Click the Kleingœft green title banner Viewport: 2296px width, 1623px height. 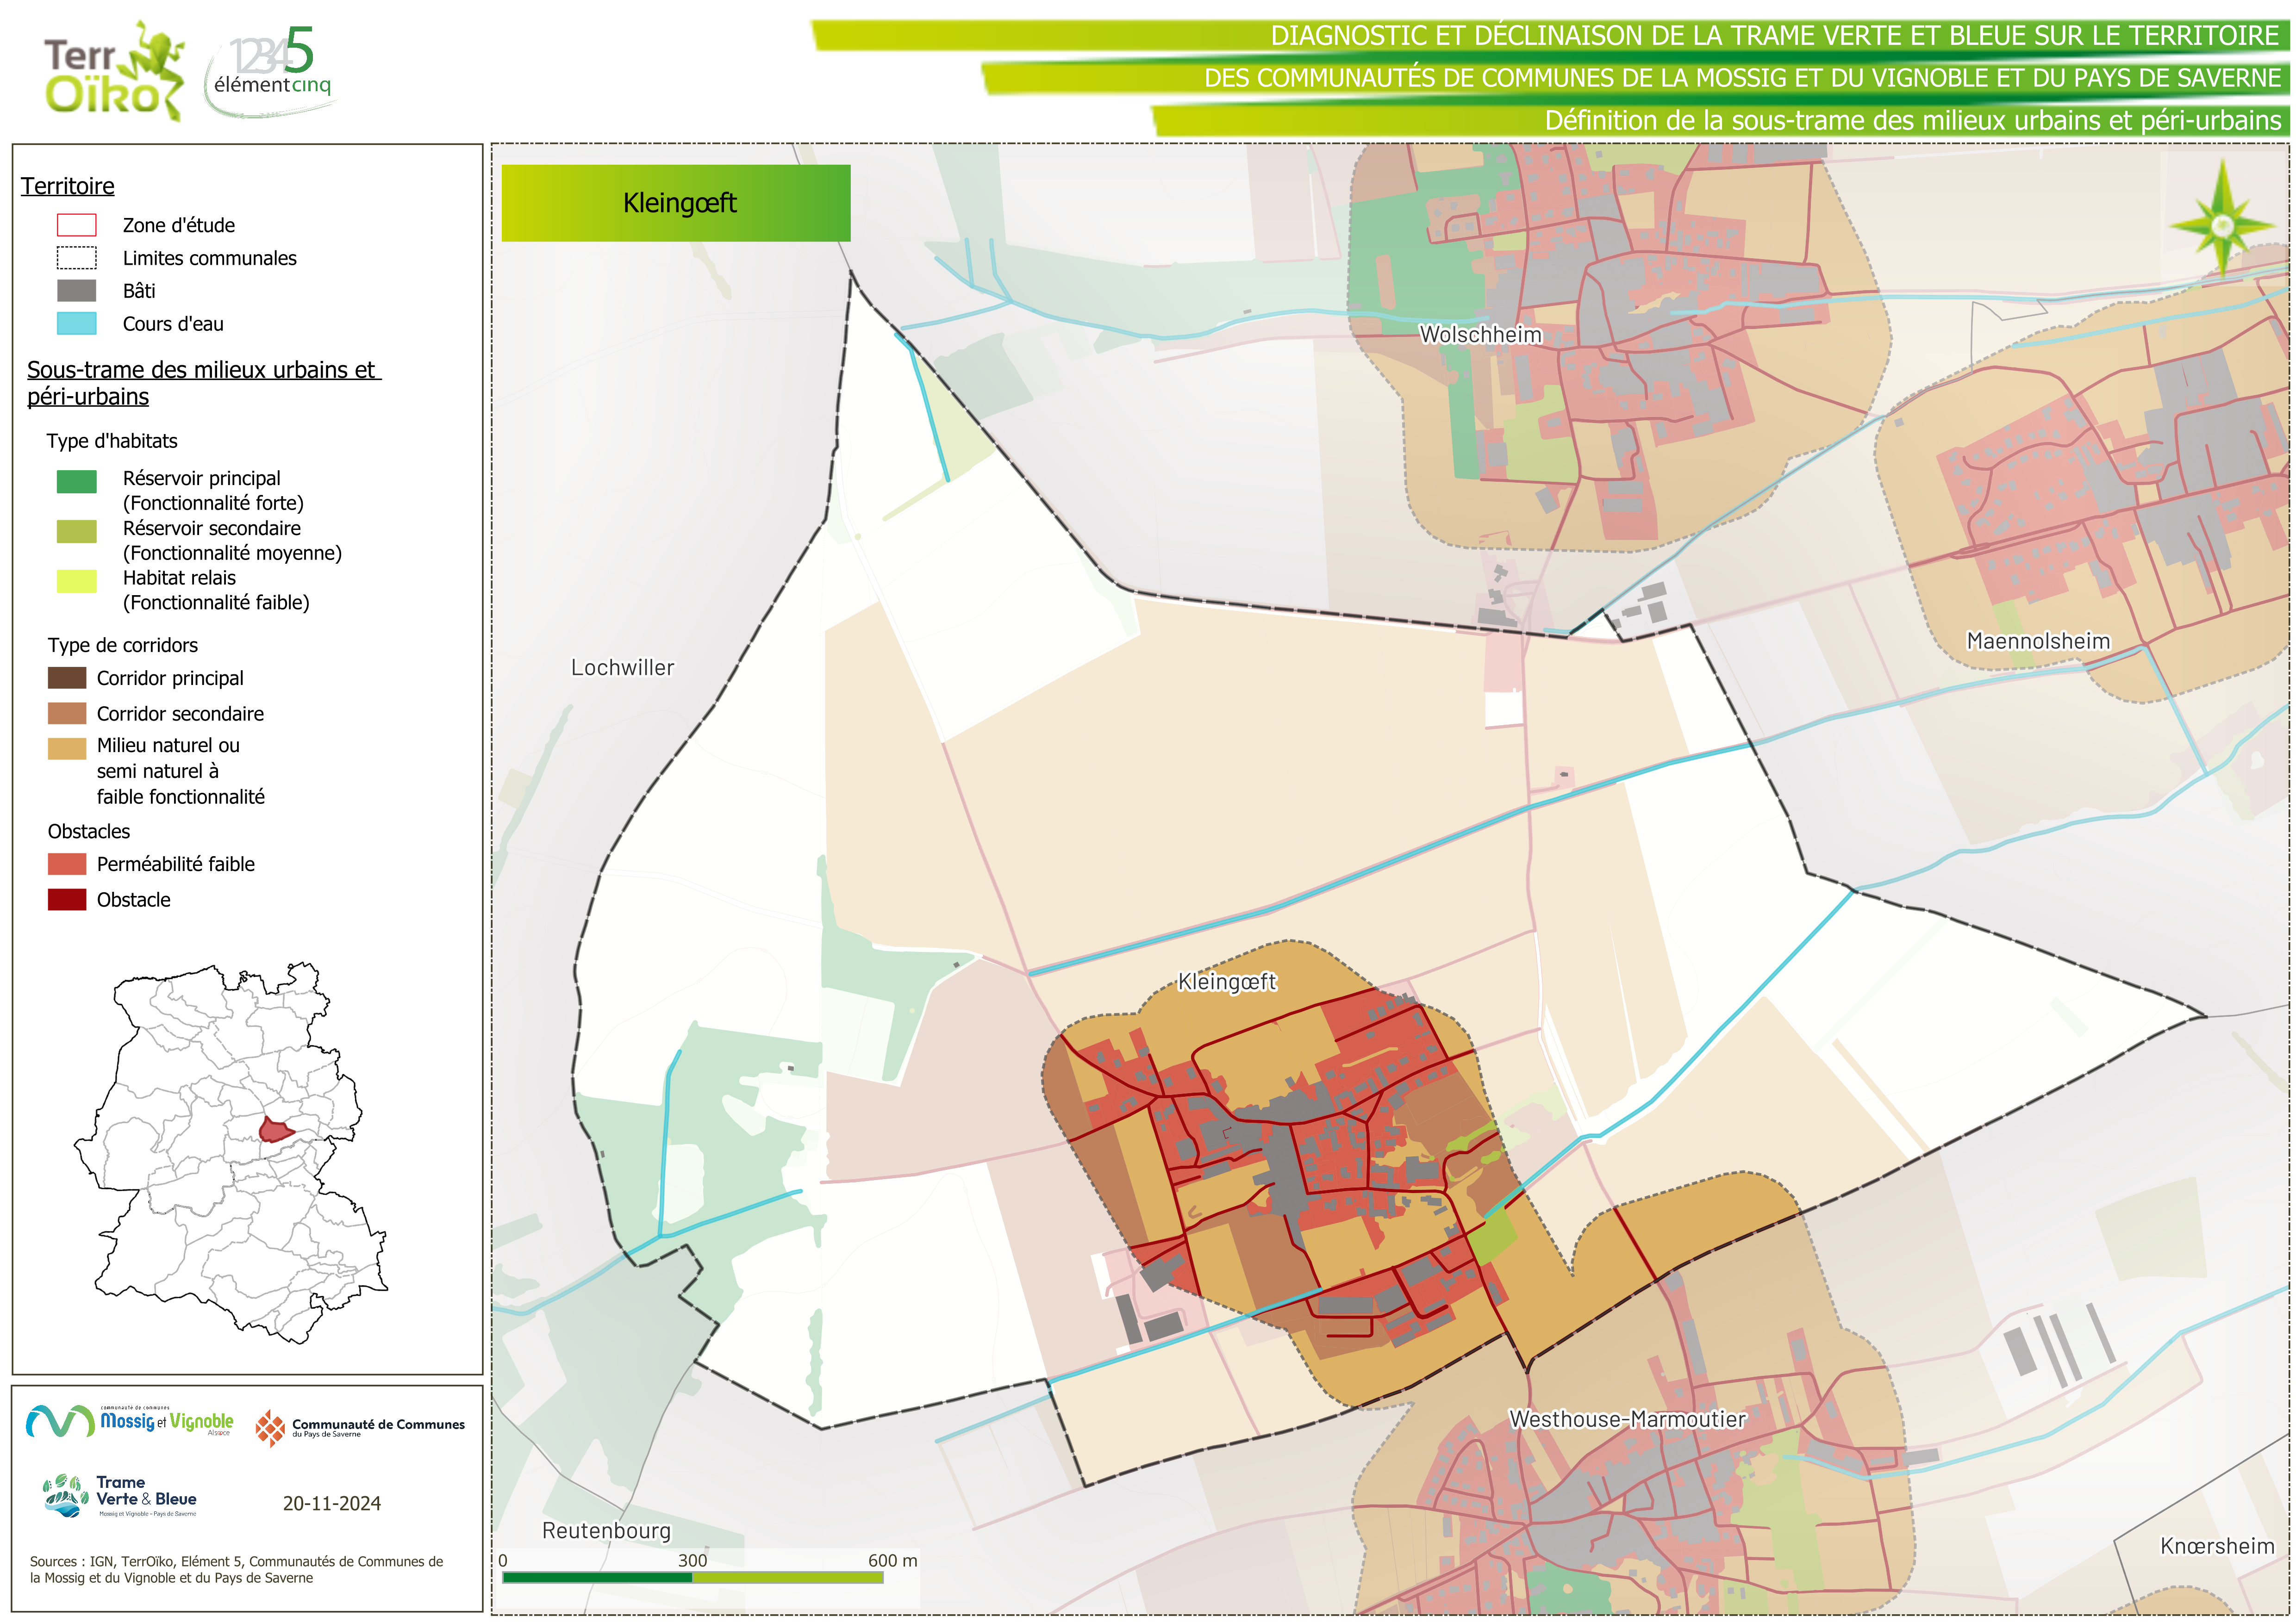pyautogui.click(x=676, y=203)
